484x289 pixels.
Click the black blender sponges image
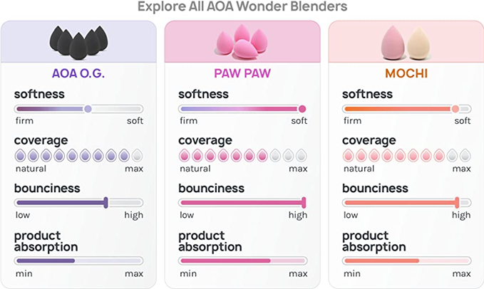click(x=78, y=44)
